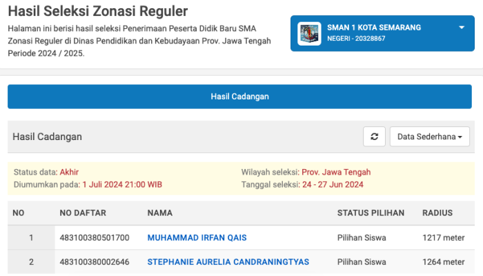The width and height of the screenshot is (483, 276).
Task: Click the STATUS PILIHAN column header
Action: tap(371, 213)
